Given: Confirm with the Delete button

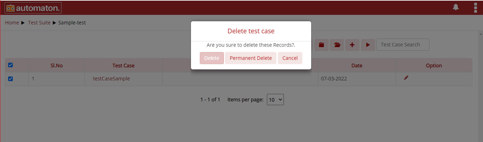Looking at the screenshot, I should [212, 58].
